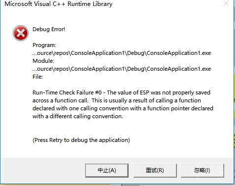Click the 重试(R) retry button

(x=155, y=171)
